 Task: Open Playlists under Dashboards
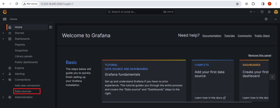pos(20,45)
